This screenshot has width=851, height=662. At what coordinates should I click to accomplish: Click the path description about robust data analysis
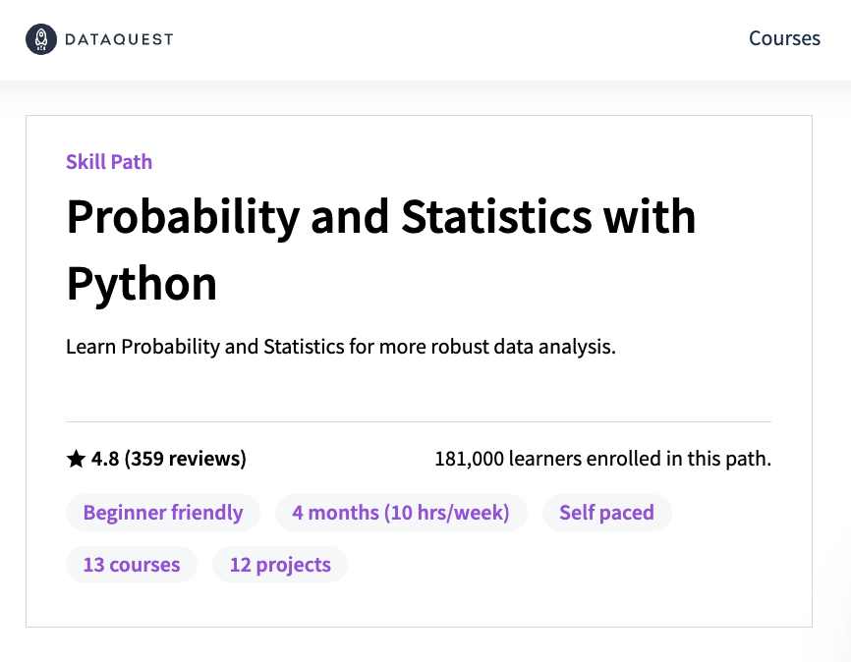tap(341, 346)
